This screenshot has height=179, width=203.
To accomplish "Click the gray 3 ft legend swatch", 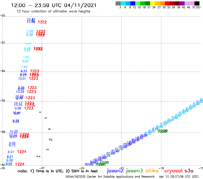I will [x=118, y=3].
